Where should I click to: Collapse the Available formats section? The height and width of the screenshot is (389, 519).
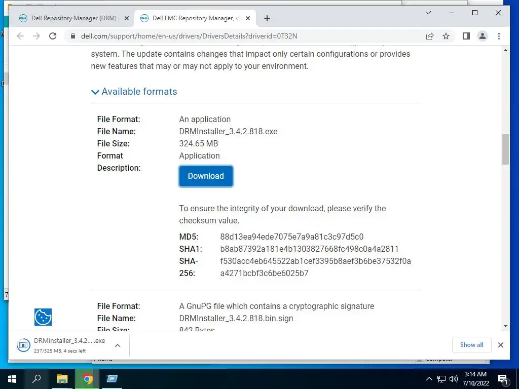point(134,92)
